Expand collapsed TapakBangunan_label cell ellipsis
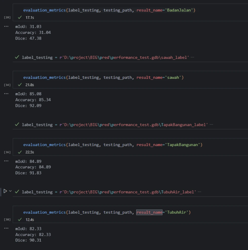 tap(211, 125)
